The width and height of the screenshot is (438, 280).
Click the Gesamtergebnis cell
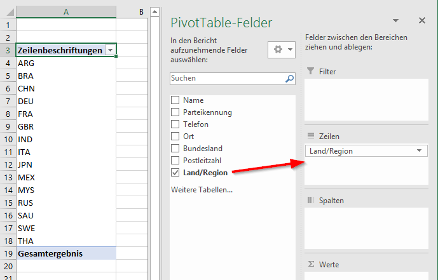coord(66,254)
